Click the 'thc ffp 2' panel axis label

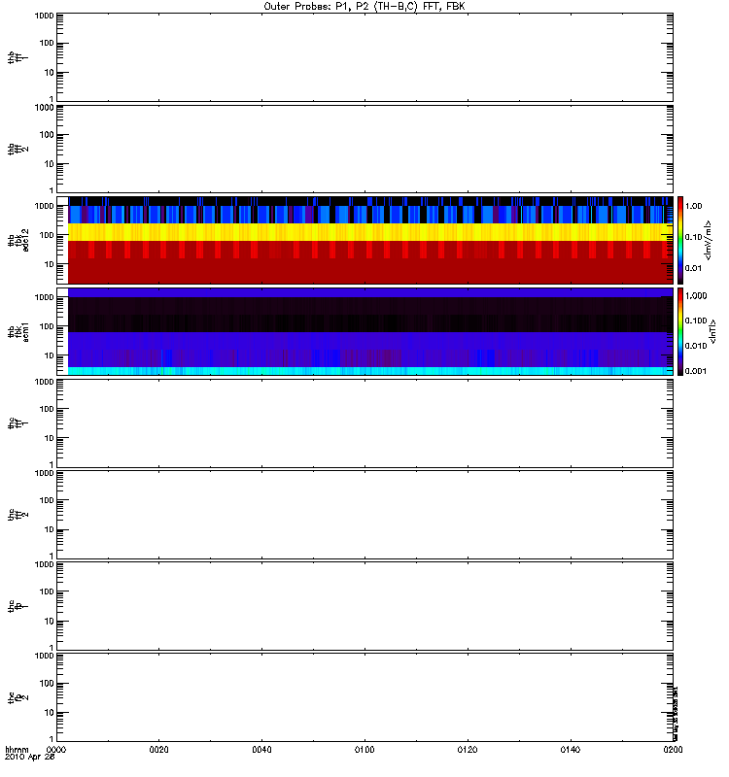(17, 697)
